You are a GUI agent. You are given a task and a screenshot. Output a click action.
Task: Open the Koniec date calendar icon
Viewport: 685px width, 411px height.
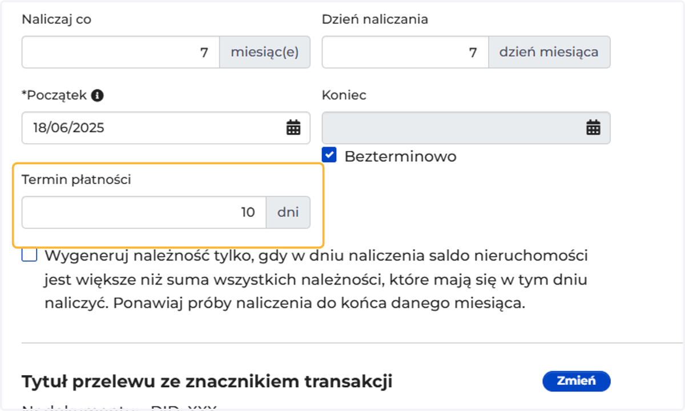pyautogui.click(x=593, y=128)
